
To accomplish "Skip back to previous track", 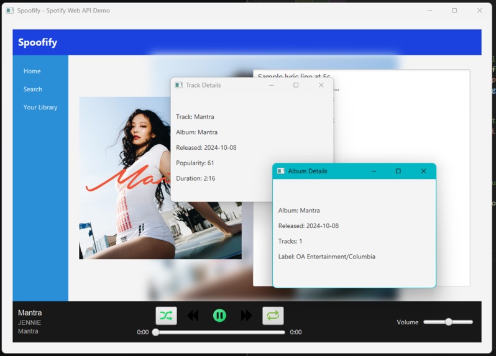I will (193, 316).
